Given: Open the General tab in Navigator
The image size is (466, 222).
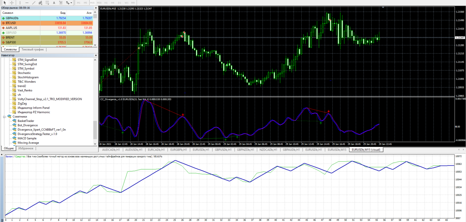Looking at the screenshot, I should 9,148.
